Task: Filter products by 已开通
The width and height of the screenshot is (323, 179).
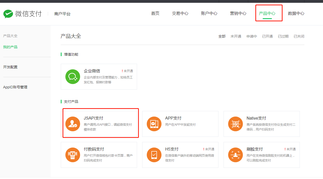Action: click(x=267, y=36)
